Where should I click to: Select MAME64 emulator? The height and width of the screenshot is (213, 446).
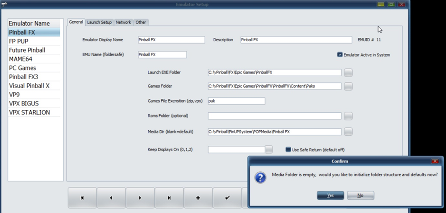click(34, 59)
